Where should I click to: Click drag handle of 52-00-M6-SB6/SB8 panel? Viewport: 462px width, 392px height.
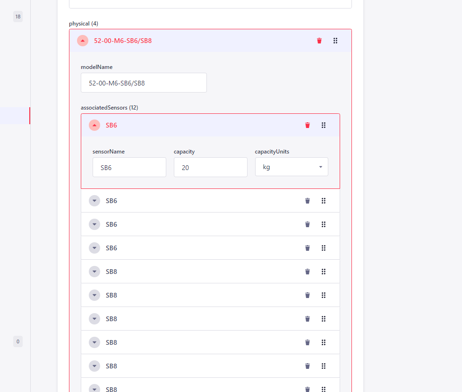(x=335, y=41)
